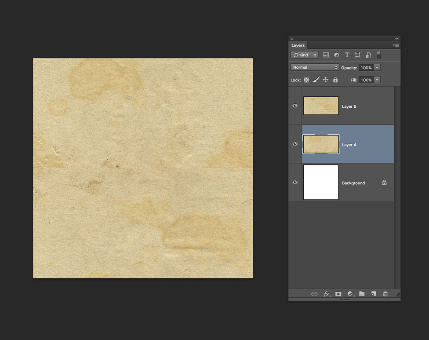Click the Link layers icon

[314, 294]
